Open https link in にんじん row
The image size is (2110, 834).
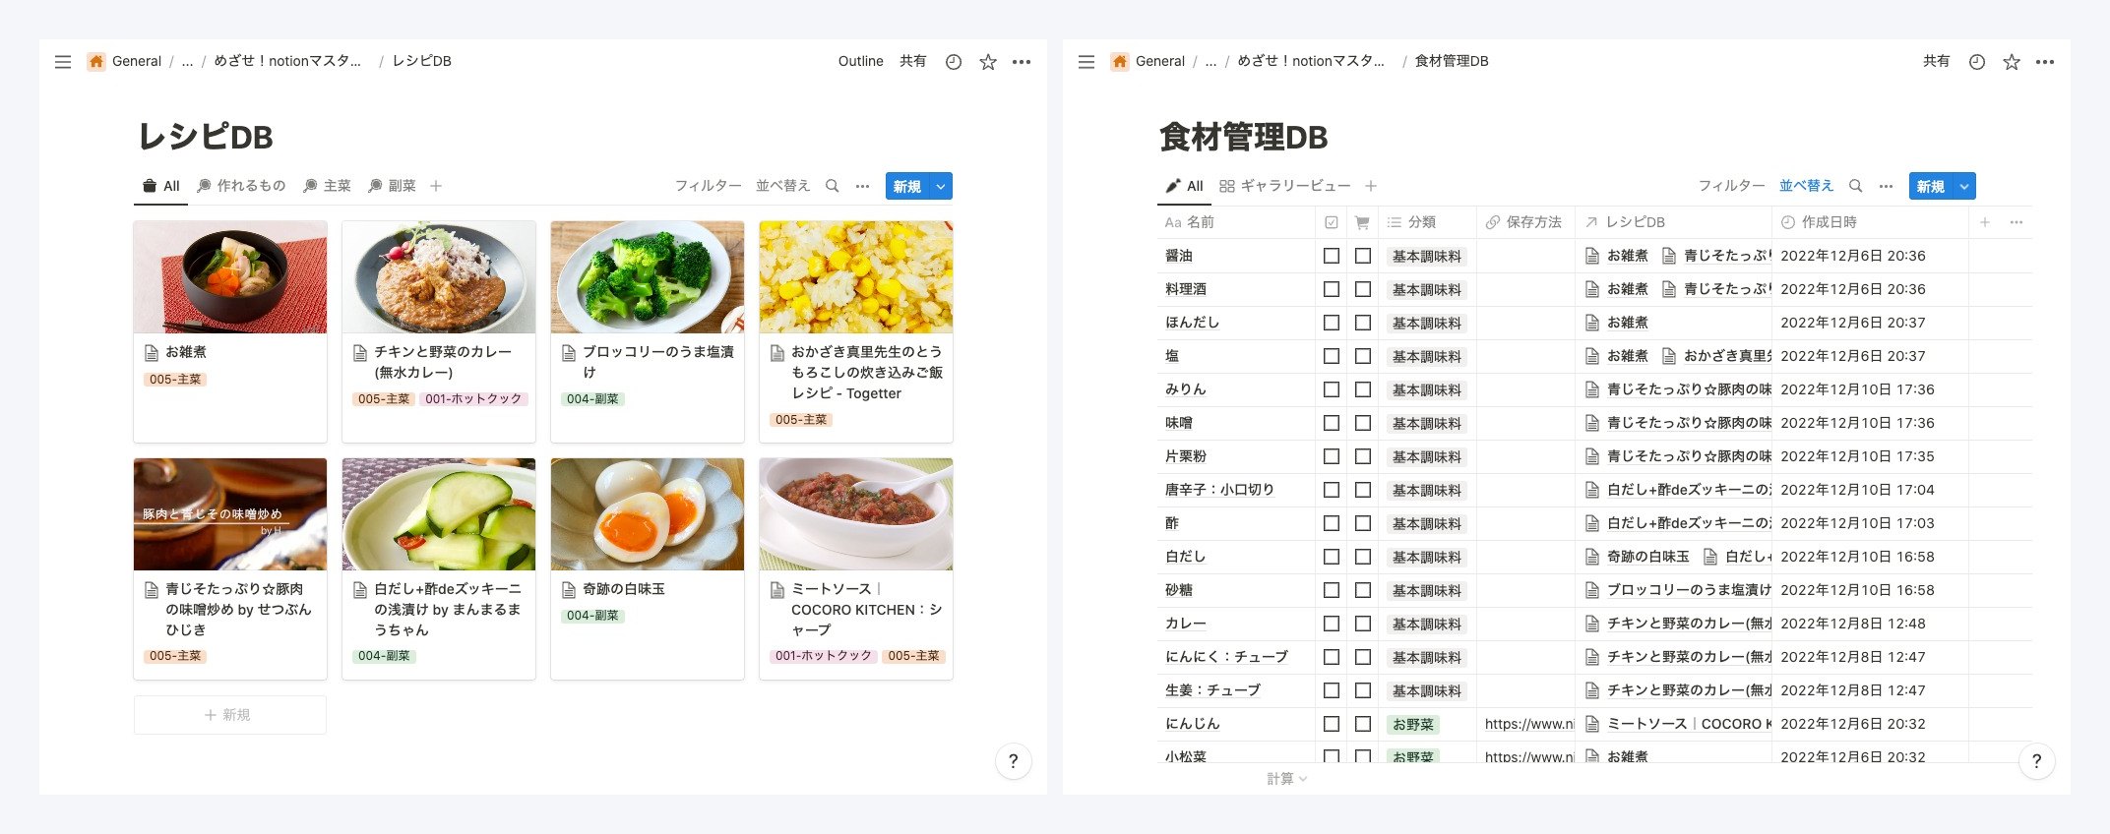coord(1529,724)
